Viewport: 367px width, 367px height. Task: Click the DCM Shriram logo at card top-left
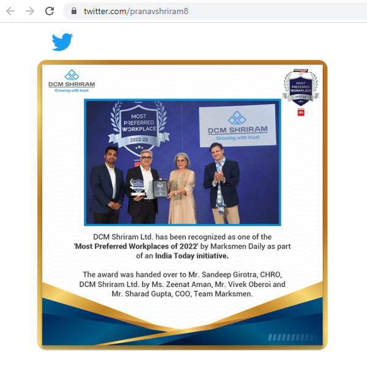(72, 81)
